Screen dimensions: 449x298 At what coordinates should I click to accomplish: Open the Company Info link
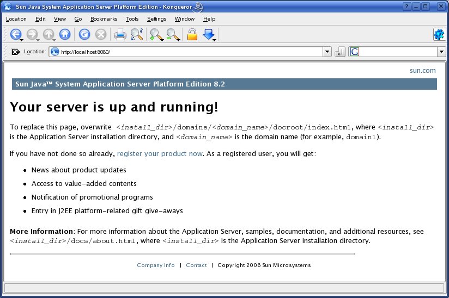point(156,265)
